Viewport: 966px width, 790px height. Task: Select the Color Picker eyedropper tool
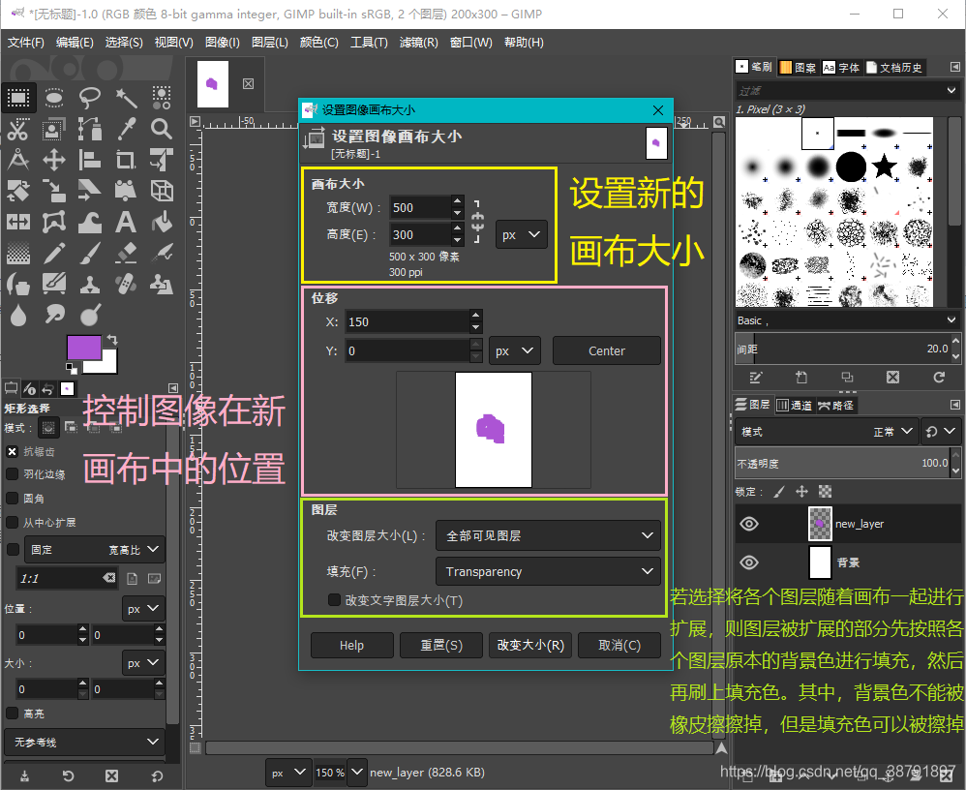point(126,129)
